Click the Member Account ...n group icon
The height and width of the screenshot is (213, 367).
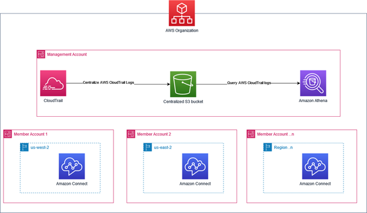[251, 134]
